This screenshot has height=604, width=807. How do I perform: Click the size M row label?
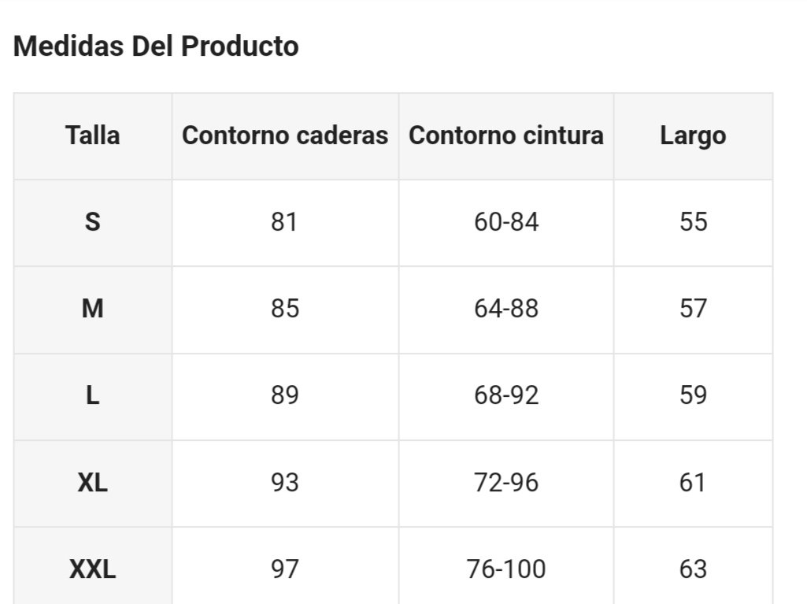pyautogui.click(x=93, y=309)
